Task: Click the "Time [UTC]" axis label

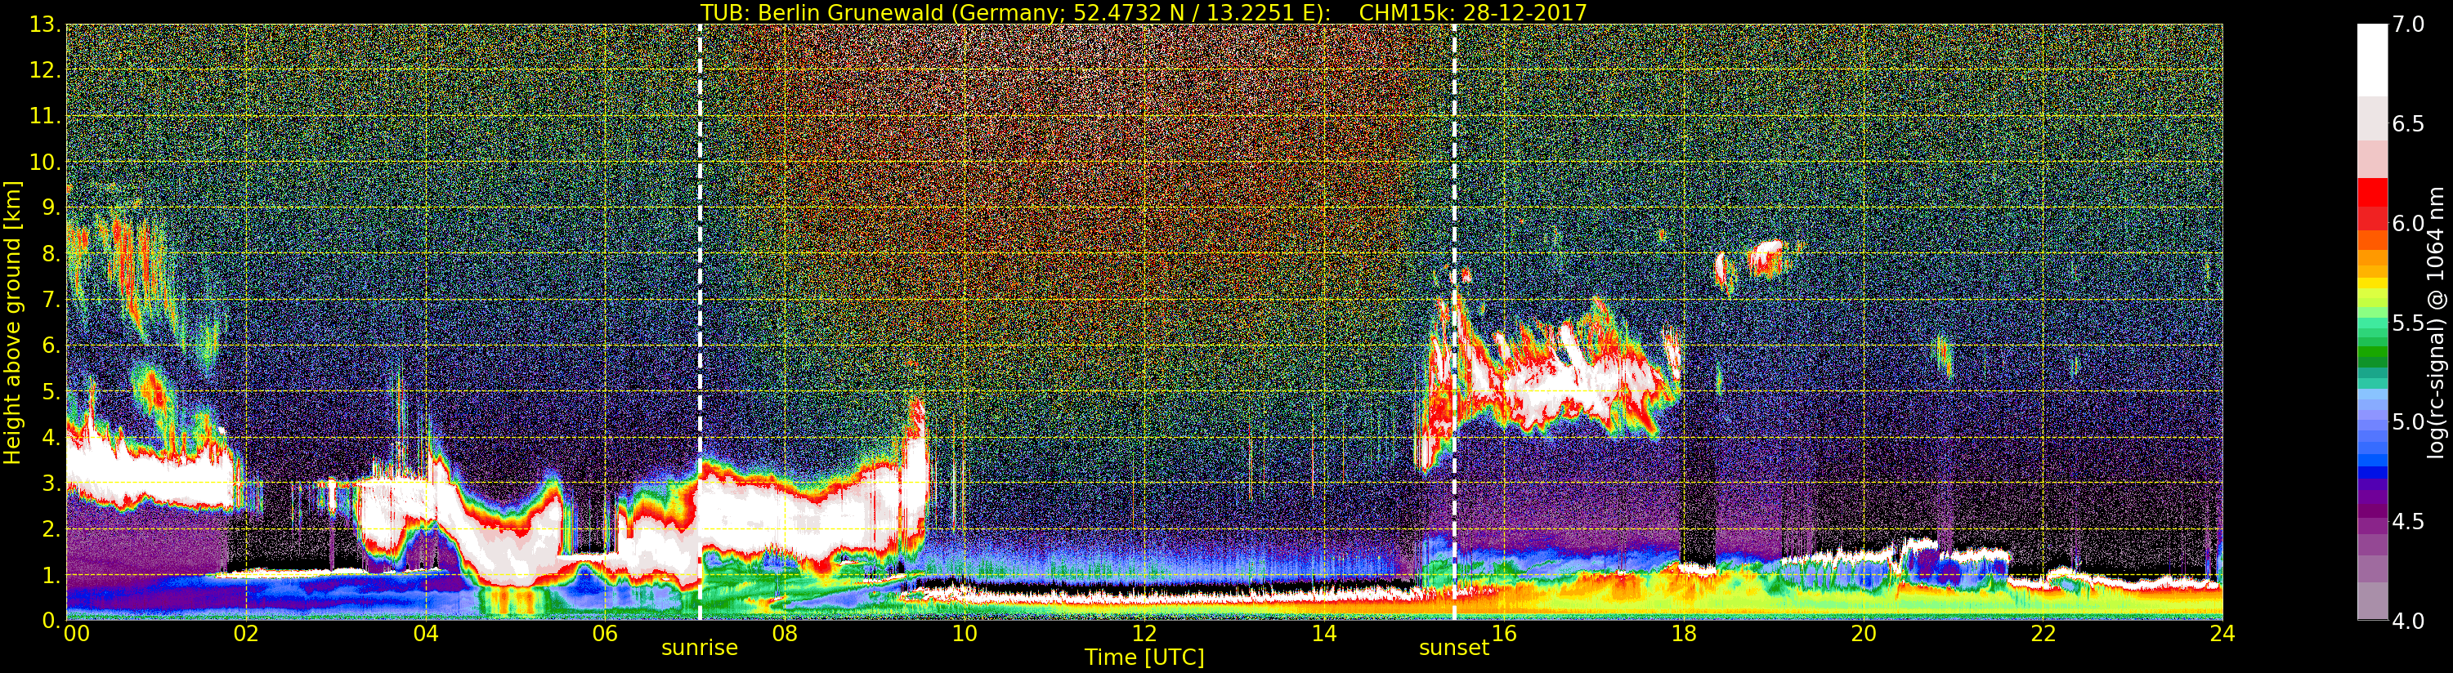Action: pos(1144,657)
